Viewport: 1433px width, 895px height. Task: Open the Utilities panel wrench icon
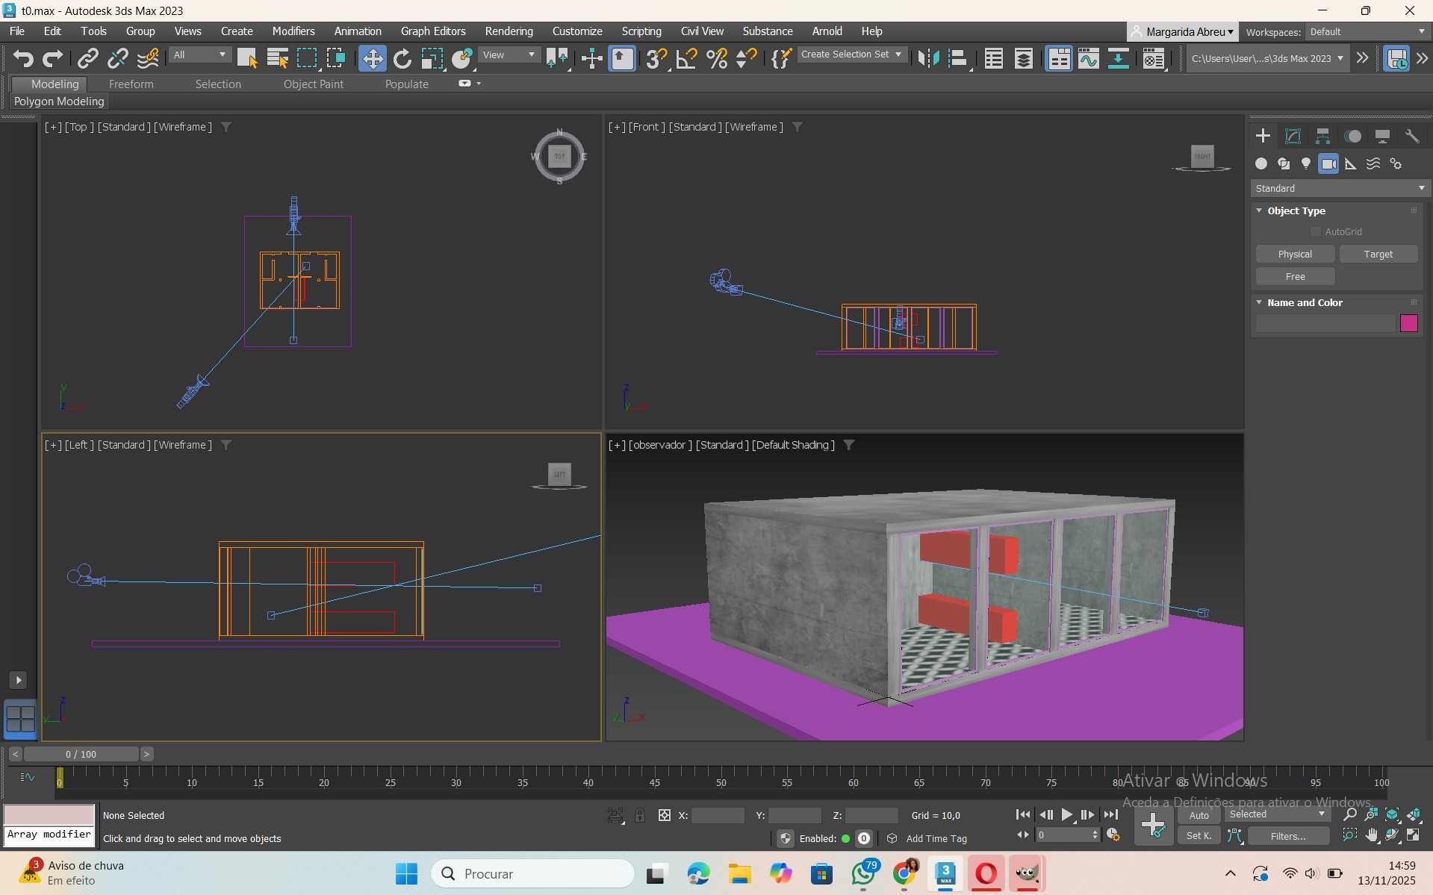click(x=1412, y=136)
